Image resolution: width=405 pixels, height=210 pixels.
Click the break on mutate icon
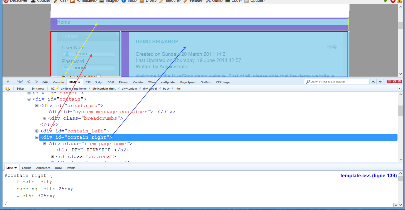point(7,89)
